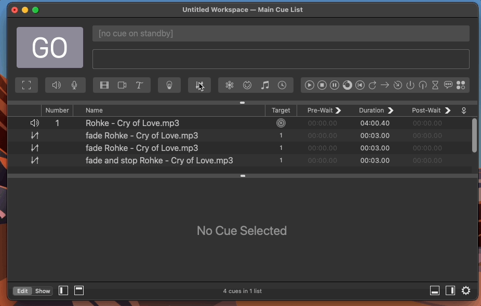The width and height of the screenshot is (481, 306).
Task: Add a Target cue in the toolbar
Action: [x=397, y=85]
